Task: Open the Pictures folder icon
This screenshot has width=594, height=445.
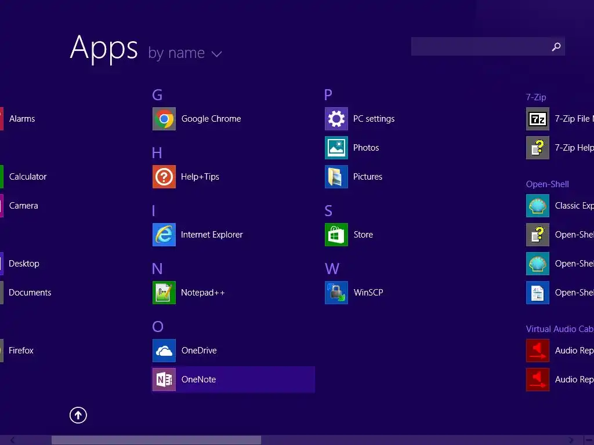Action: pos(336,177)
